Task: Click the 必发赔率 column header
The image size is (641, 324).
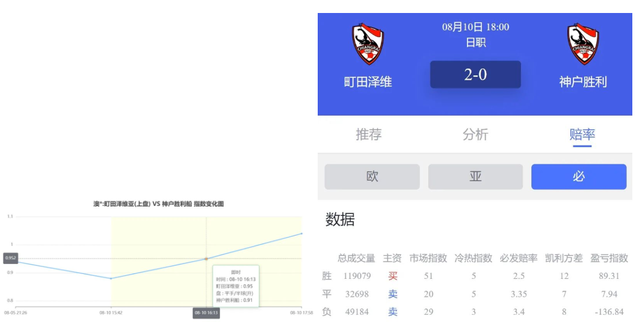Action: 518,258
